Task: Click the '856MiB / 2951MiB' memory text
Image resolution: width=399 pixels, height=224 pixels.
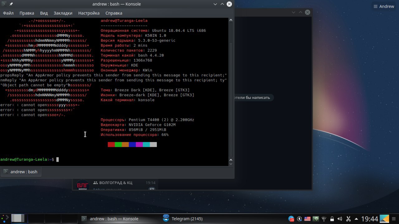Action: (147, 130)
